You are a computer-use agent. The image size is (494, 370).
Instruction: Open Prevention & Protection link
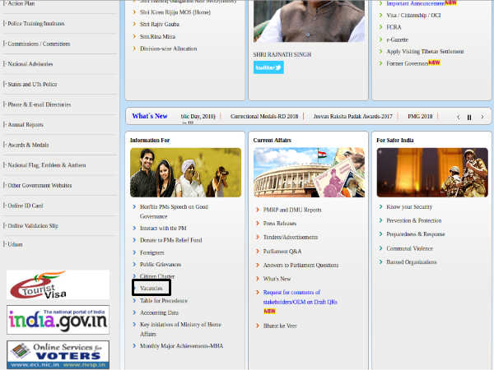point(413,220)
